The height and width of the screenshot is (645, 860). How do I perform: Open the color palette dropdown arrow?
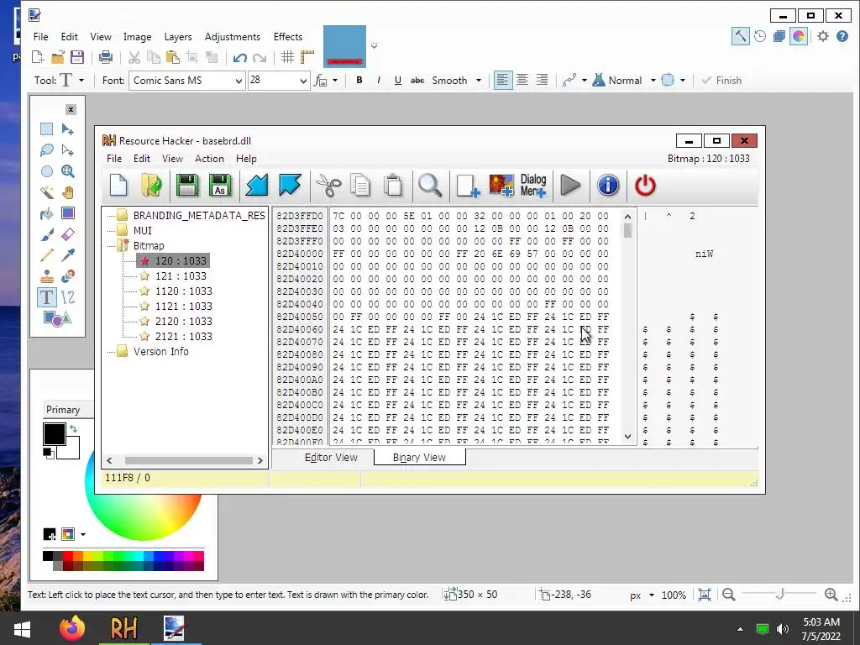[83, 534]
